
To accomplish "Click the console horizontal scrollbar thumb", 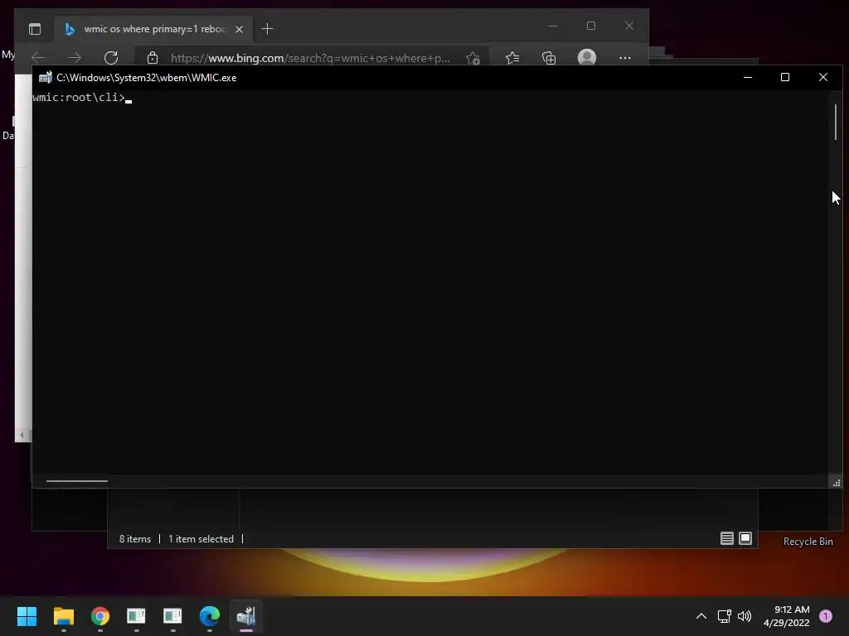I will pos(77,481).
